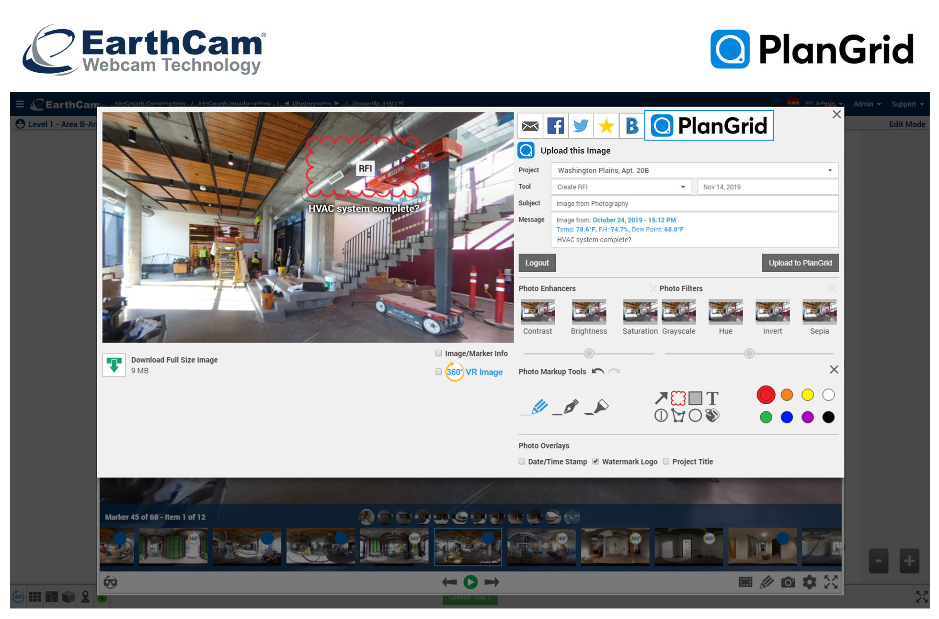
Task: Click the Twitter share icon
Action: click(x=581, y=126)
